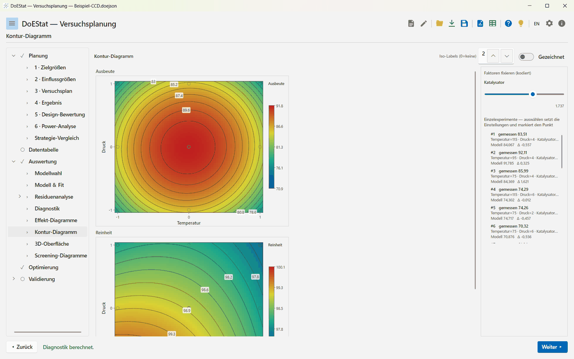The width and height of the screenshot is (574, 359).
Task: Open Modell & Fit in the tree
Action: pyautogui.click(x=49, y=185)
